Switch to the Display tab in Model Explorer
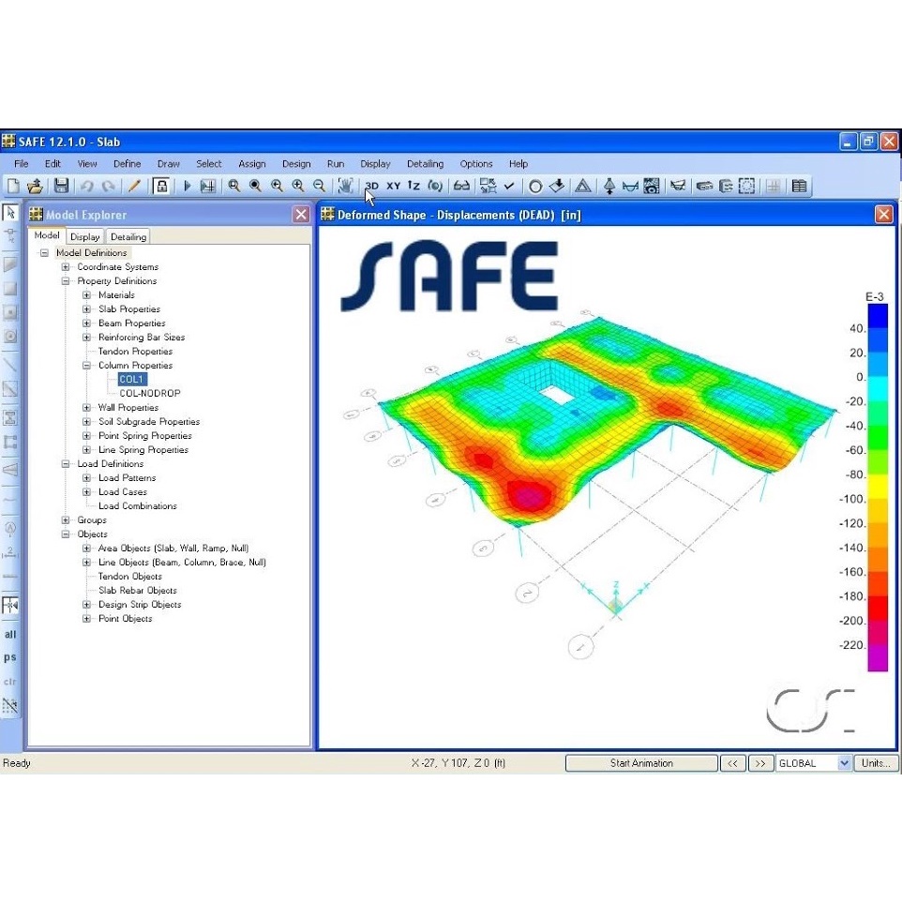Viewport: 902px width, 902px height. 85,236
